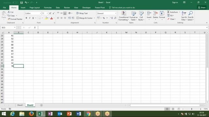Align text left in cell

pyautogui.click(x=58, y=18)
